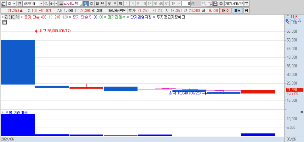Click the 최저 19,040 (06/25) low marker

point(188,93)
